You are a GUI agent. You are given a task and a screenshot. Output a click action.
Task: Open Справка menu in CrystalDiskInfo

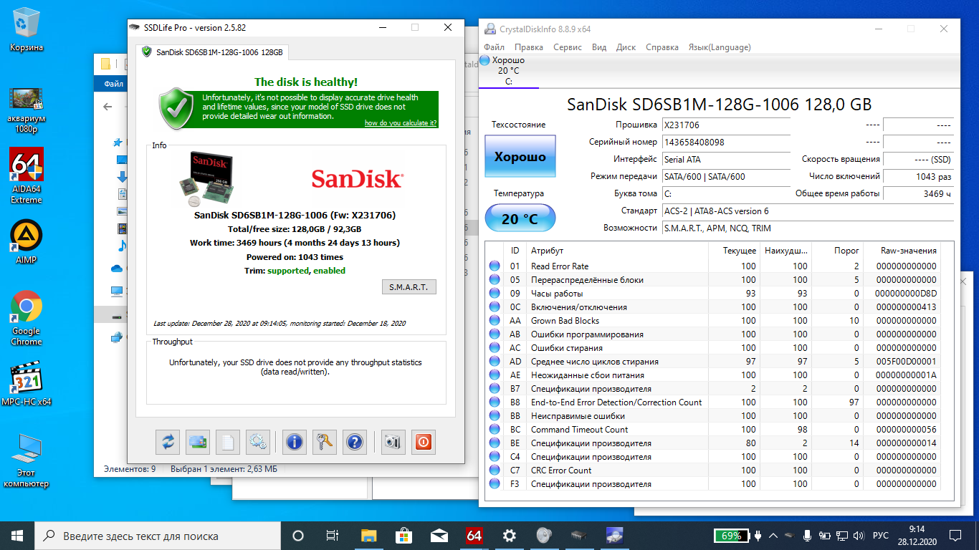coord(662,47)
